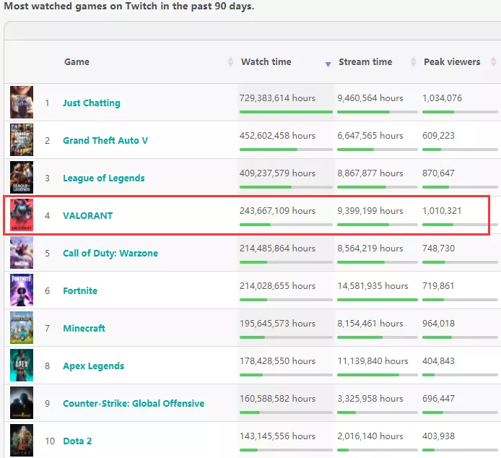This screenshot has width=501, height=458.
Task: Open the Minecraft game link
Action: pos(84,328)
